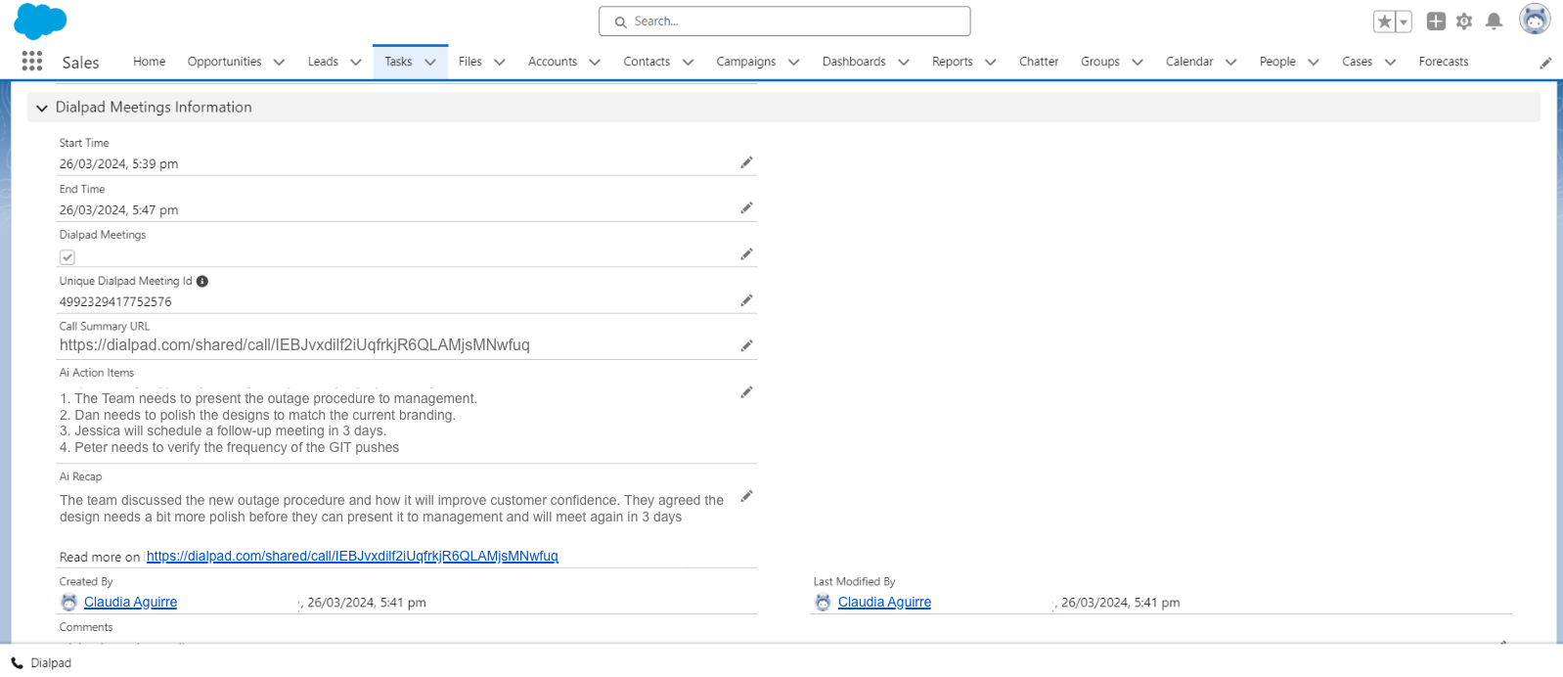Click the Salesforce cloud logo

pyautogui.click(x=40, y=21)
